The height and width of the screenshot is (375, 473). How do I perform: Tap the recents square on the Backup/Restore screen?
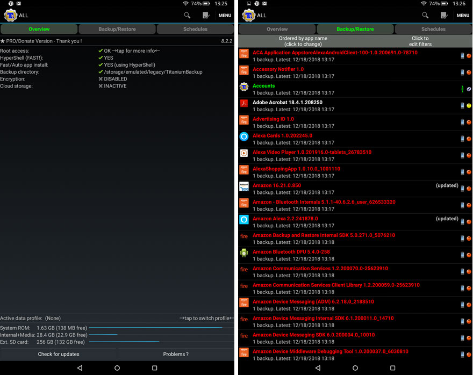392,368
